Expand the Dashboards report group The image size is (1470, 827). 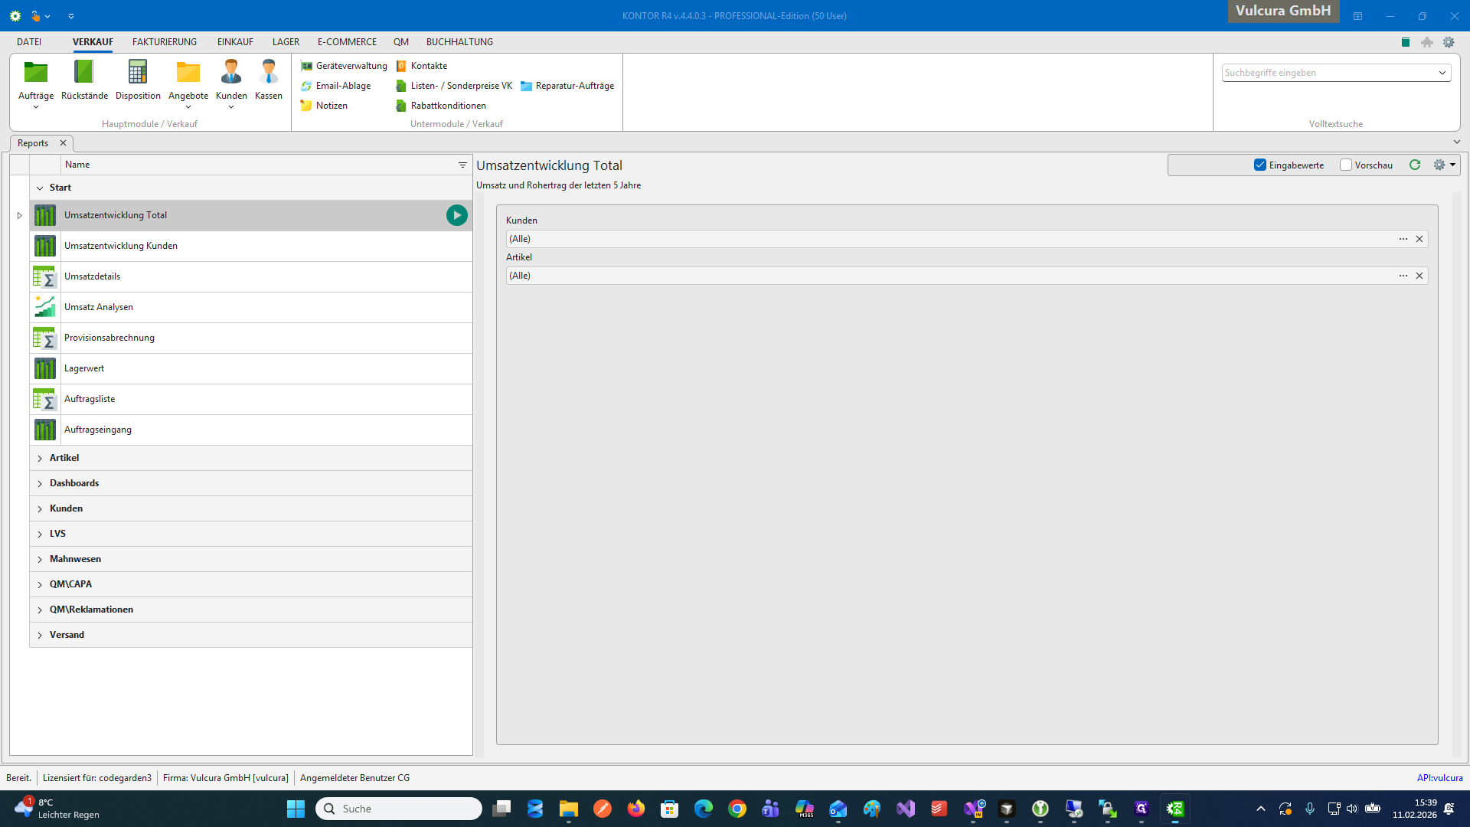pos(40,484)
